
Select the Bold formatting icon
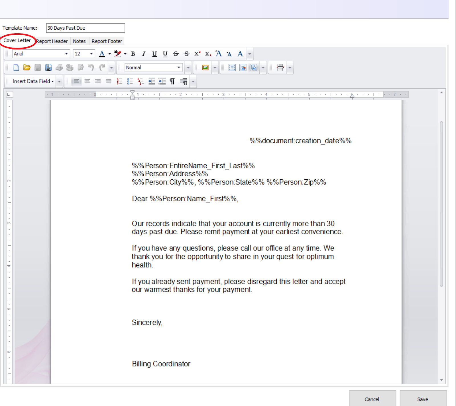click(133, 54)
